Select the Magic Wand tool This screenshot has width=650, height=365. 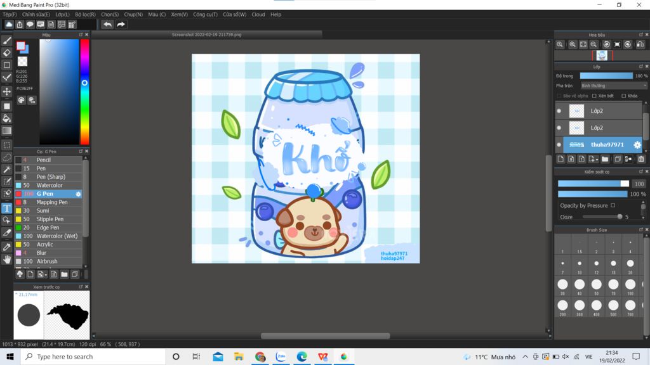(x=6, y=170)
